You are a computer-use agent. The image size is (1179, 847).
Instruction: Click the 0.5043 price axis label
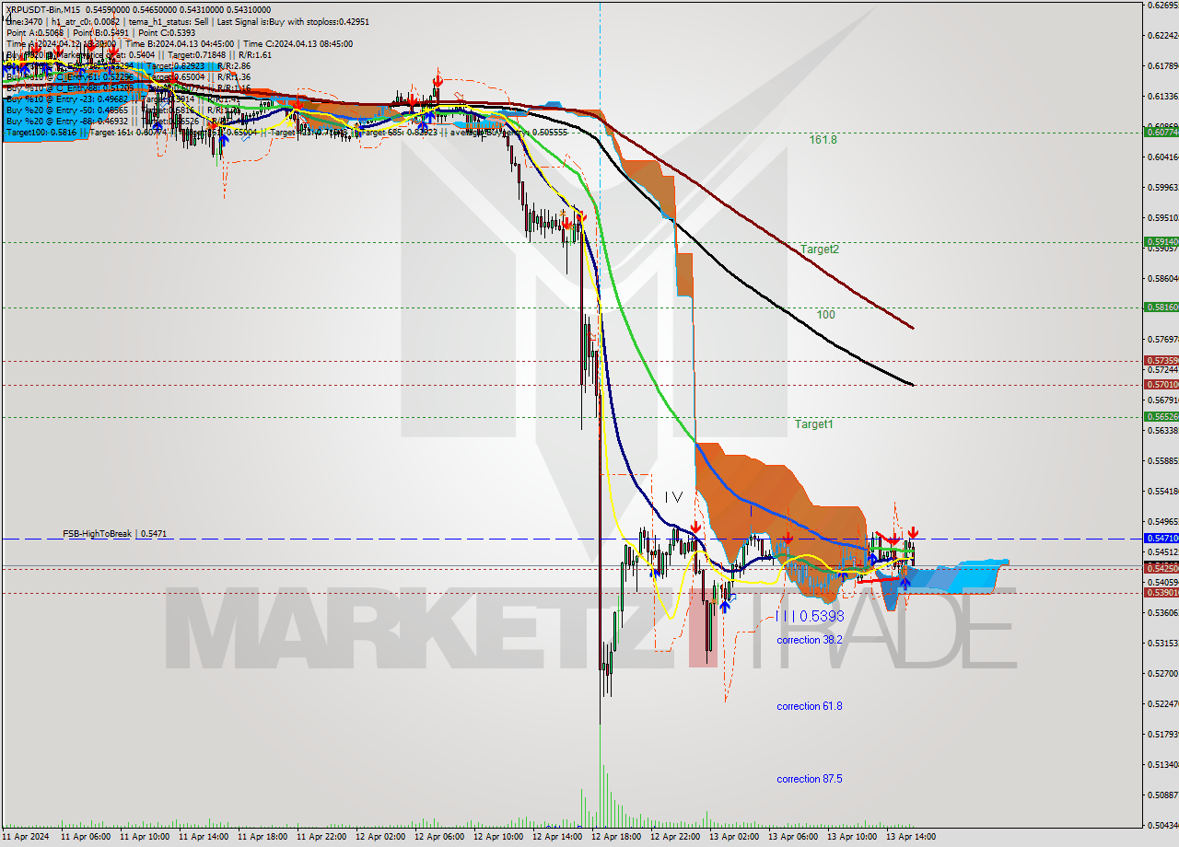[1161, 826]
